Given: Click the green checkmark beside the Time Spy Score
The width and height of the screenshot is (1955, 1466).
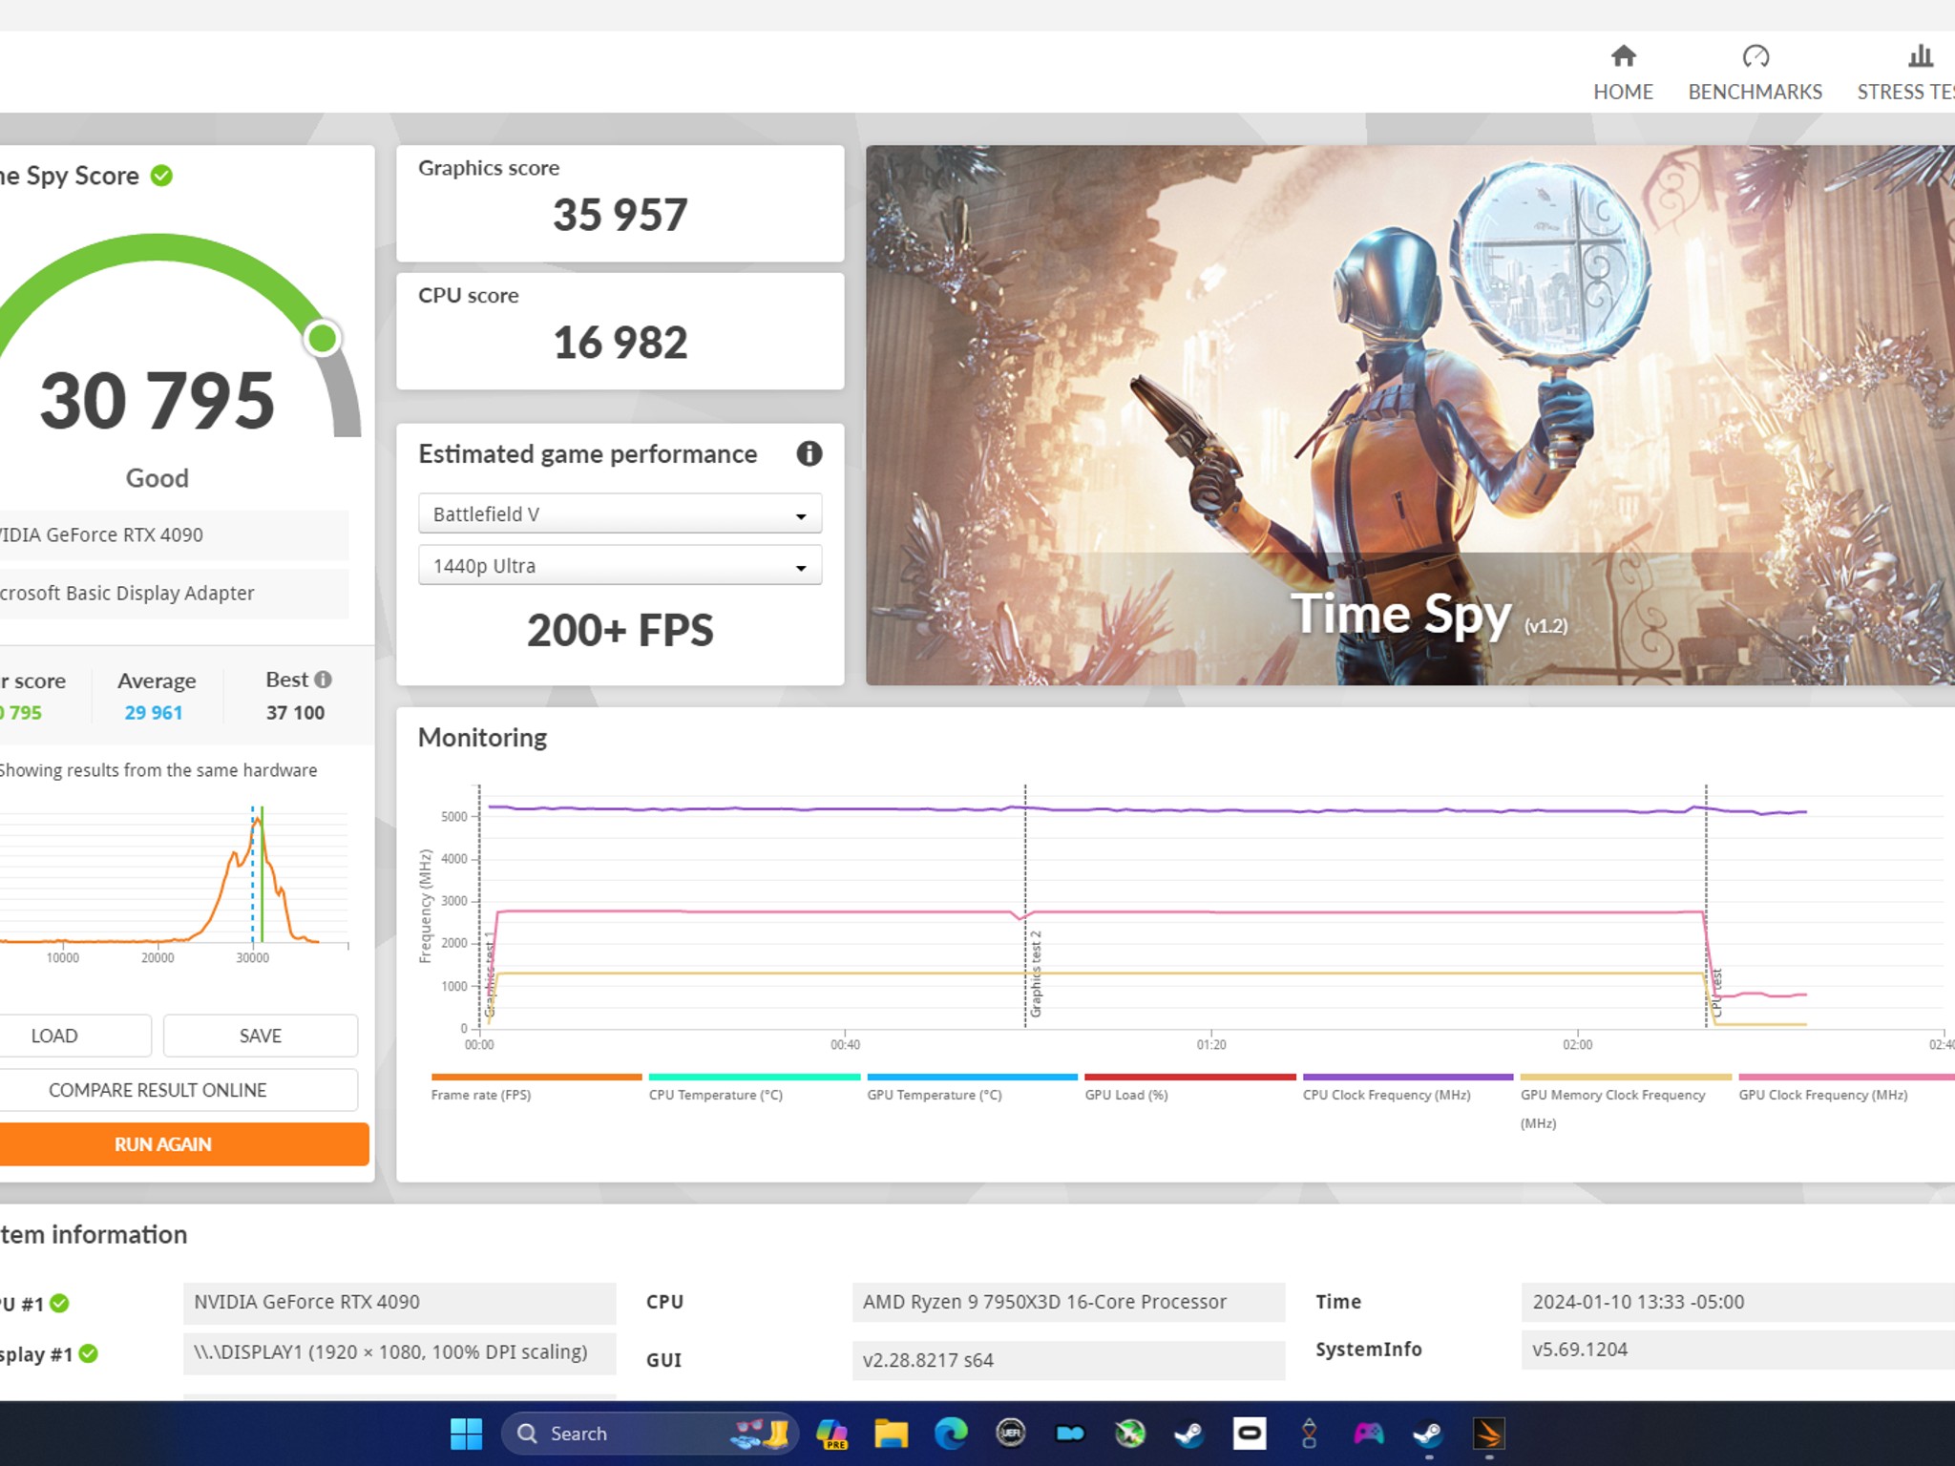Looking at the screenshot, I should point(160,176).
